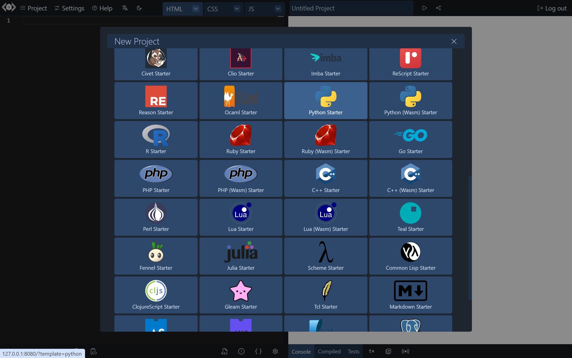The height and width of the screenshot is (358, 572).
Task: Click Log out link
Action: point(552,8)
